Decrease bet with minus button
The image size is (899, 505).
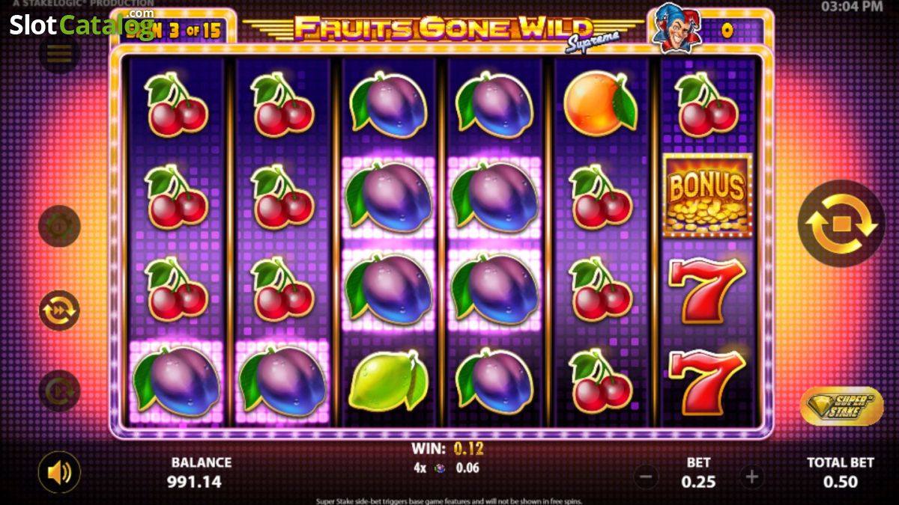tap(647, 476)
